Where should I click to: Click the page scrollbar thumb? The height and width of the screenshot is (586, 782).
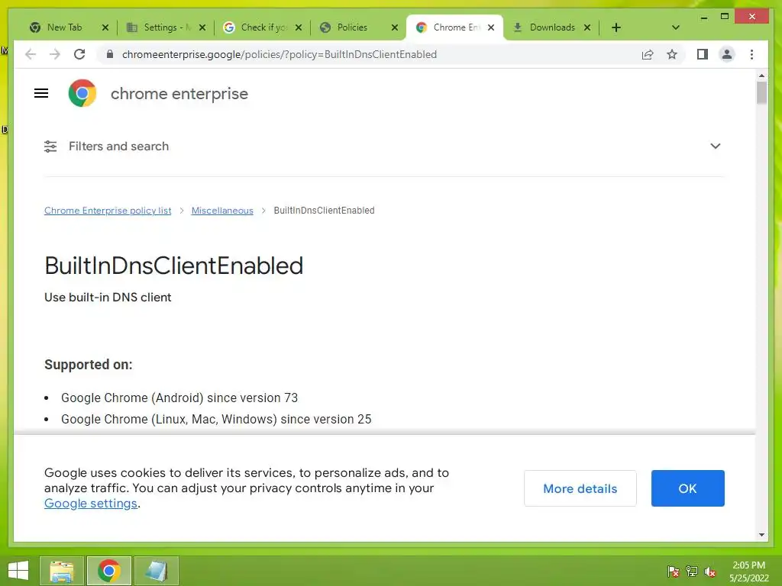tap(761, 92)
